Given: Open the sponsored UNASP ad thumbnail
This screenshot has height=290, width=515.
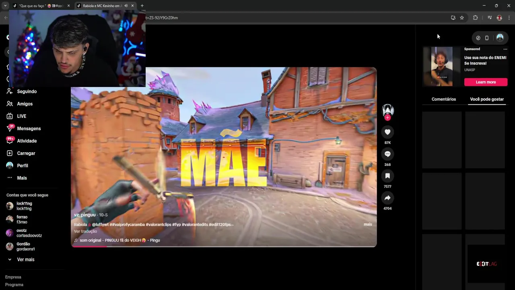Looking at the screenshot, I should (x=442, y=66).
